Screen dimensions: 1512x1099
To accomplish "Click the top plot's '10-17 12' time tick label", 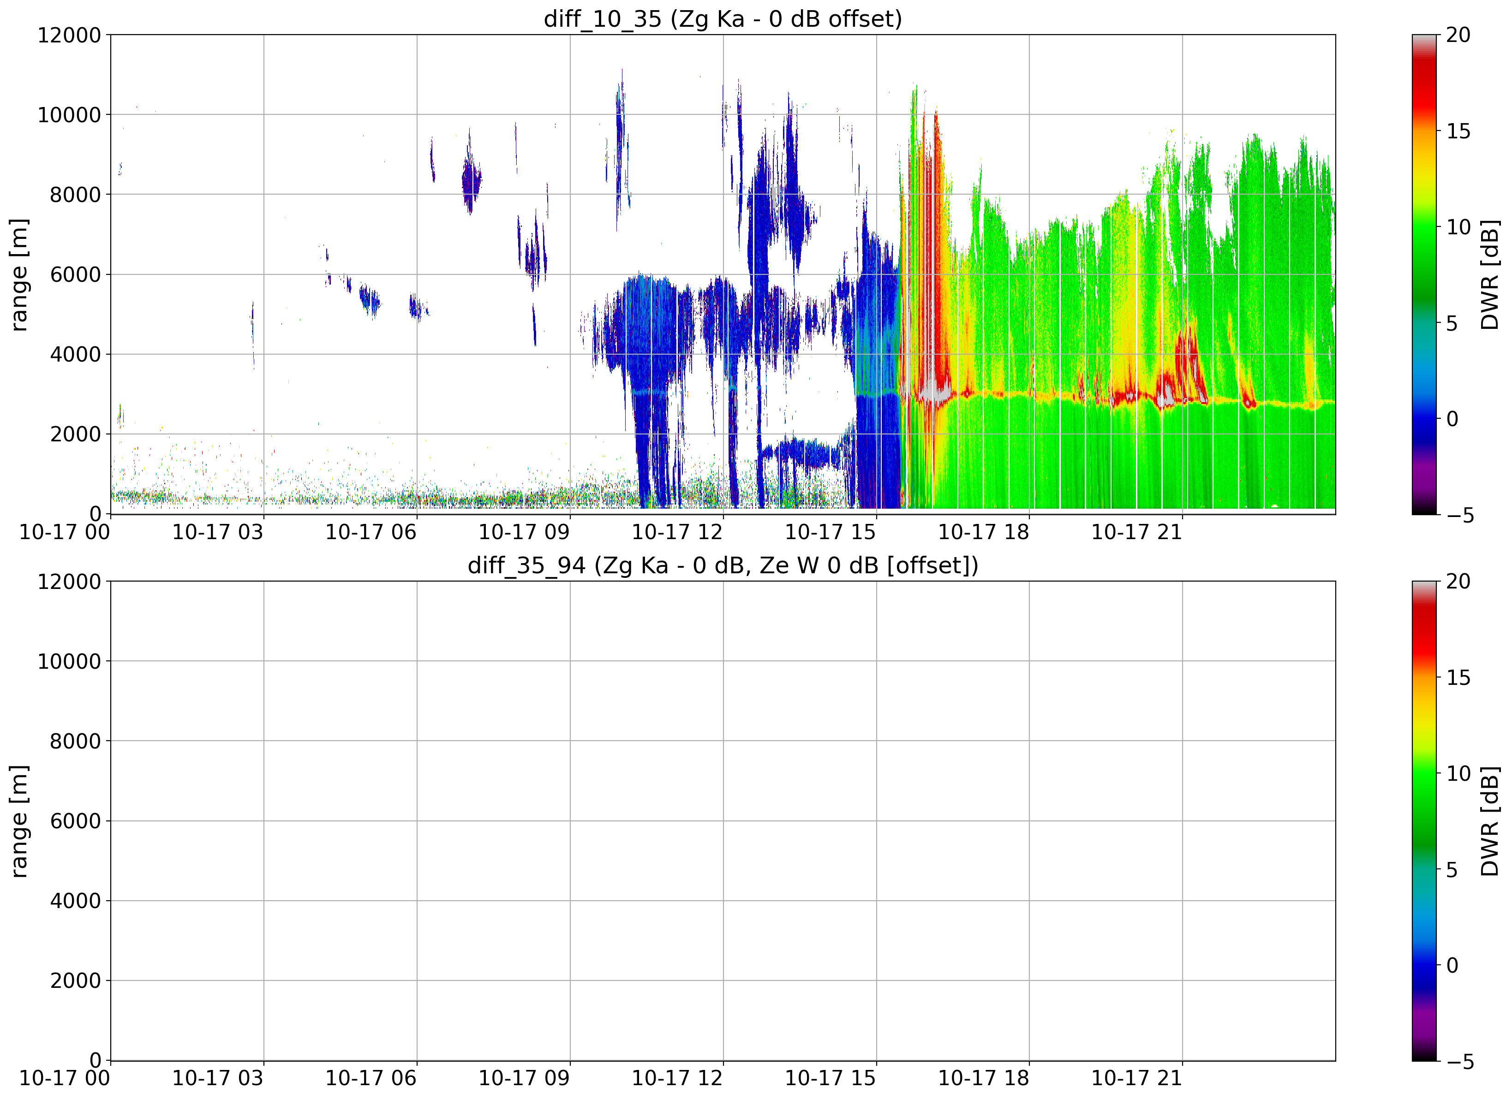I will click(x=677, y=532).
